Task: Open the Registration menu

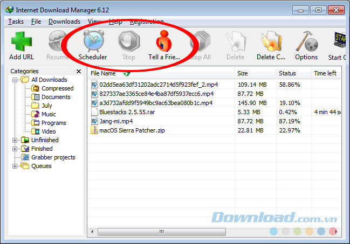Action: coord(147,22)
